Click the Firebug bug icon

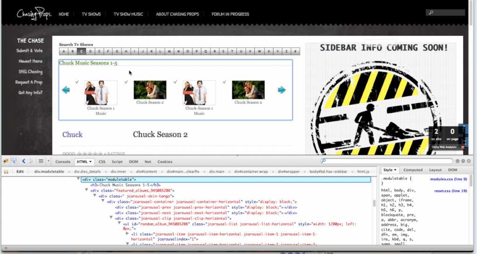coord(6,161)
